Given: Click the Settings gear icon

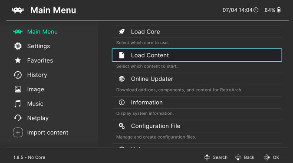Looking at the screenshot, I should 18,46.
